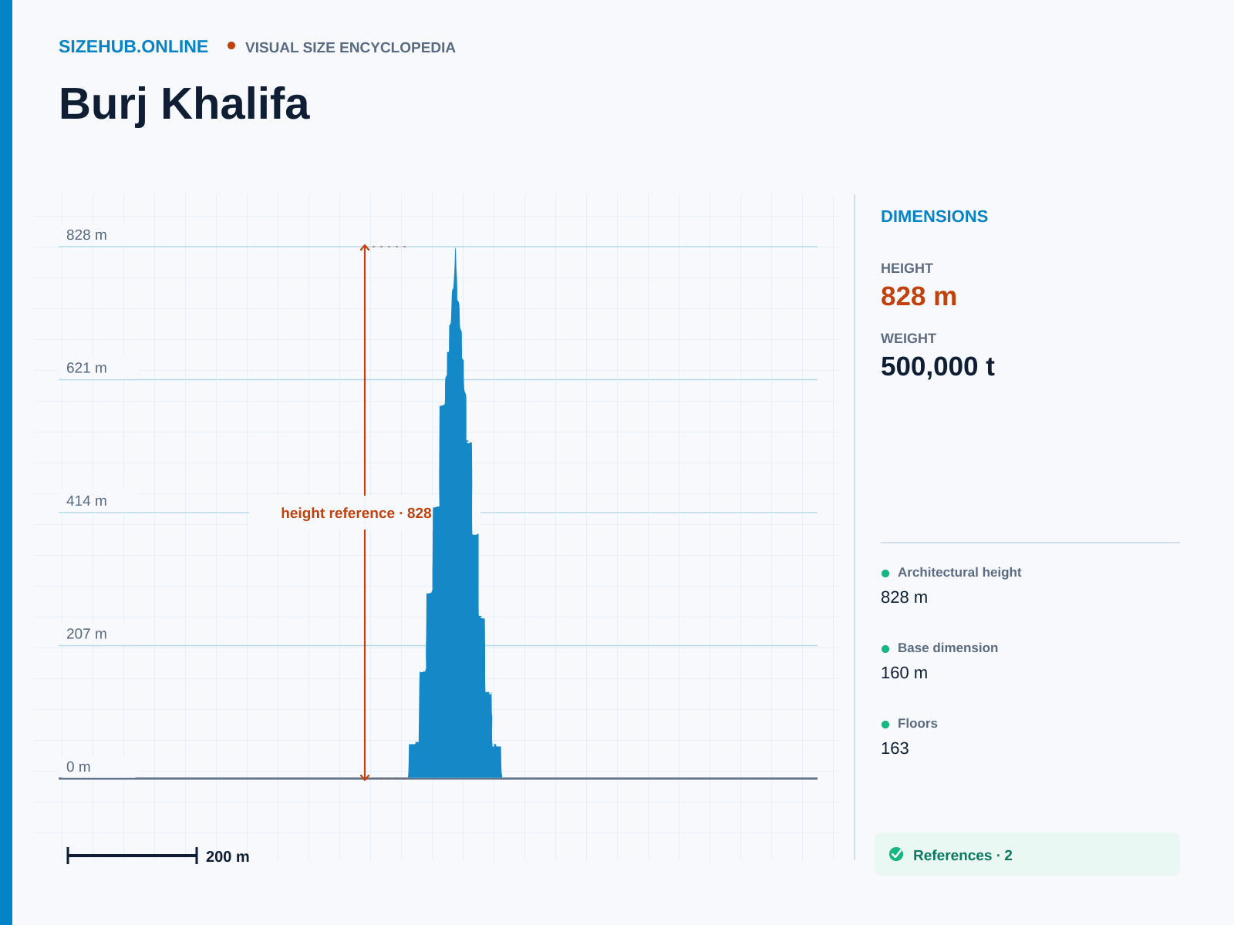Click the 'height reference · 828' label
This screenshot has height=925, width=1234.
(356, 513)
